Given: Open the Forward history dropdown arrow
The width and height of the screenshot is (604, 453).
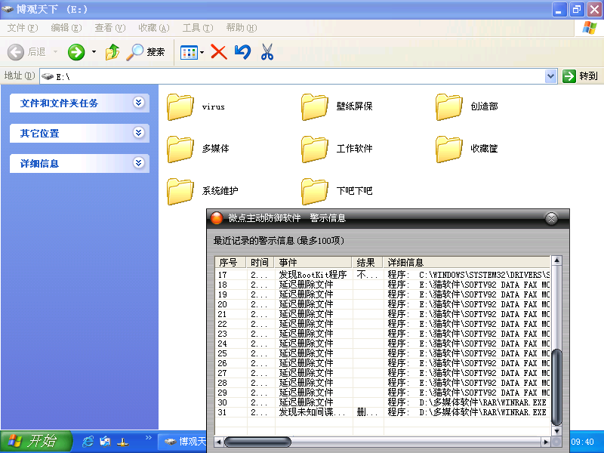Looking at the screenshot, I should click(x=94, y=51).
